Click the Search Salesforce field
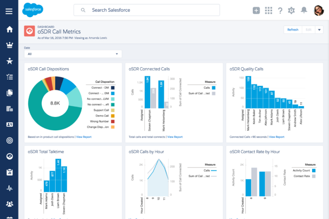This screenshot has height=219, width=329. pos(147,10)
